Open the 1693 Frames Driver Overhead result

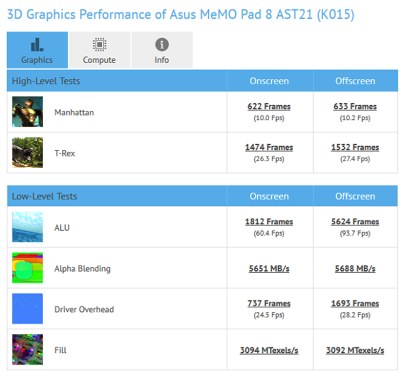click(355, 303)
